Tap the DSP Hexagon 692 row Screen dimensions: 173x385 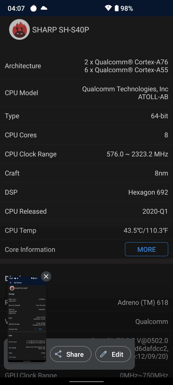[x=86, y=192]
